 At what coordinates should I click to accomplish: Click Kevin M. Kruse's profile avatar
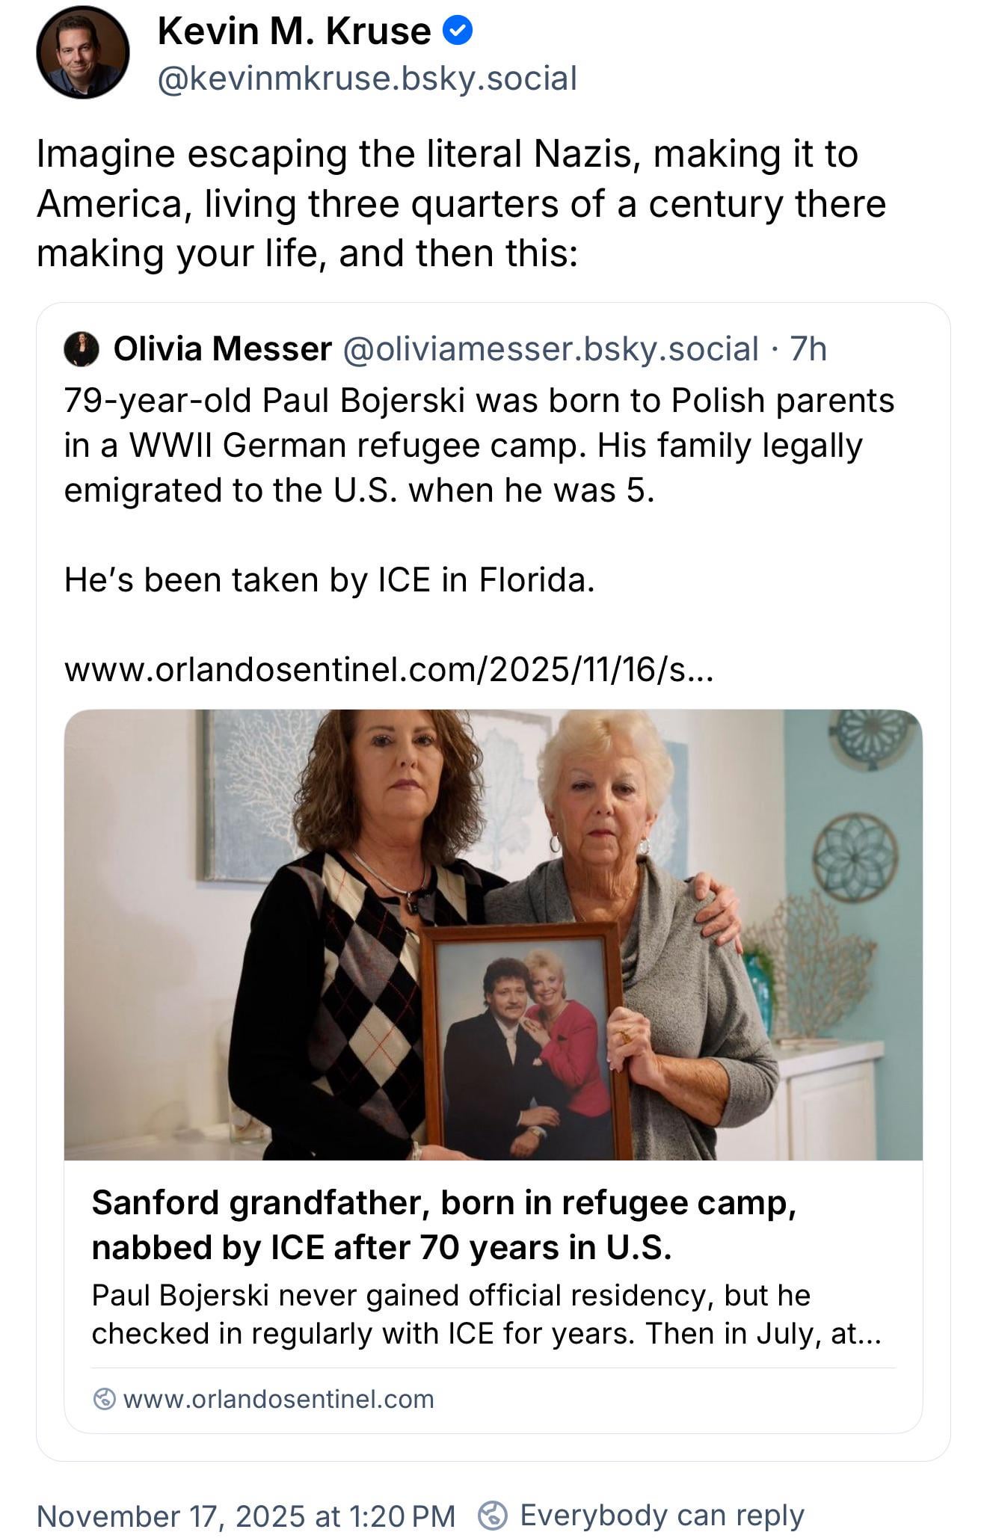(x=82, y=54)
